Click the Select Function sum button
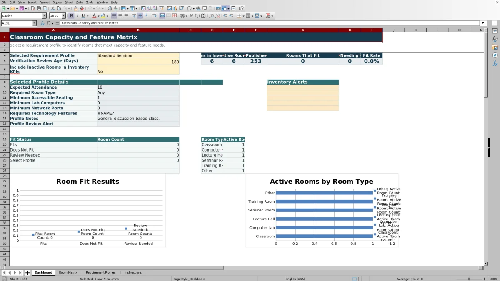Screen dimensions: 500x281 (48, 23)
